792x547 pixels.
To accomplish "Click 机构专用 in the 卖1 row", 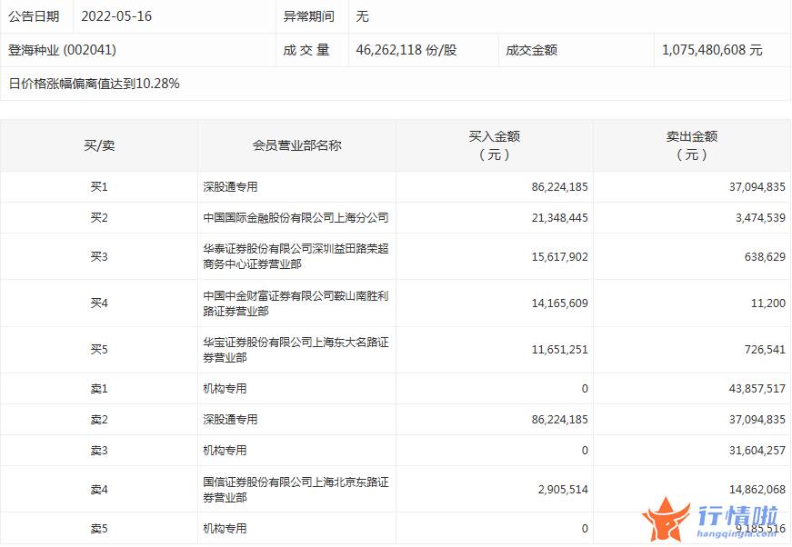I will (x=225, y=389).
